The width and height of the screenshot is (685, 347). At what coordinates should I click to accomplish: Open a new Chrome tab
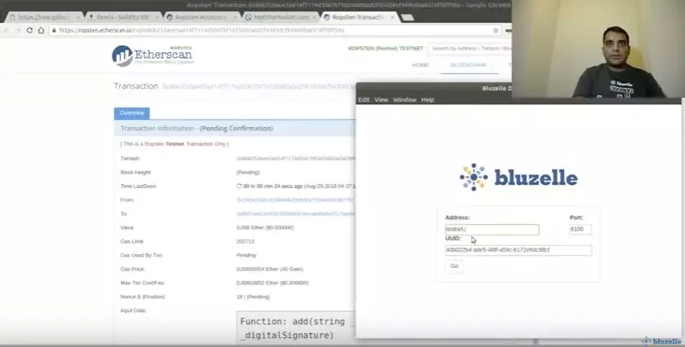tap(407, 17)
